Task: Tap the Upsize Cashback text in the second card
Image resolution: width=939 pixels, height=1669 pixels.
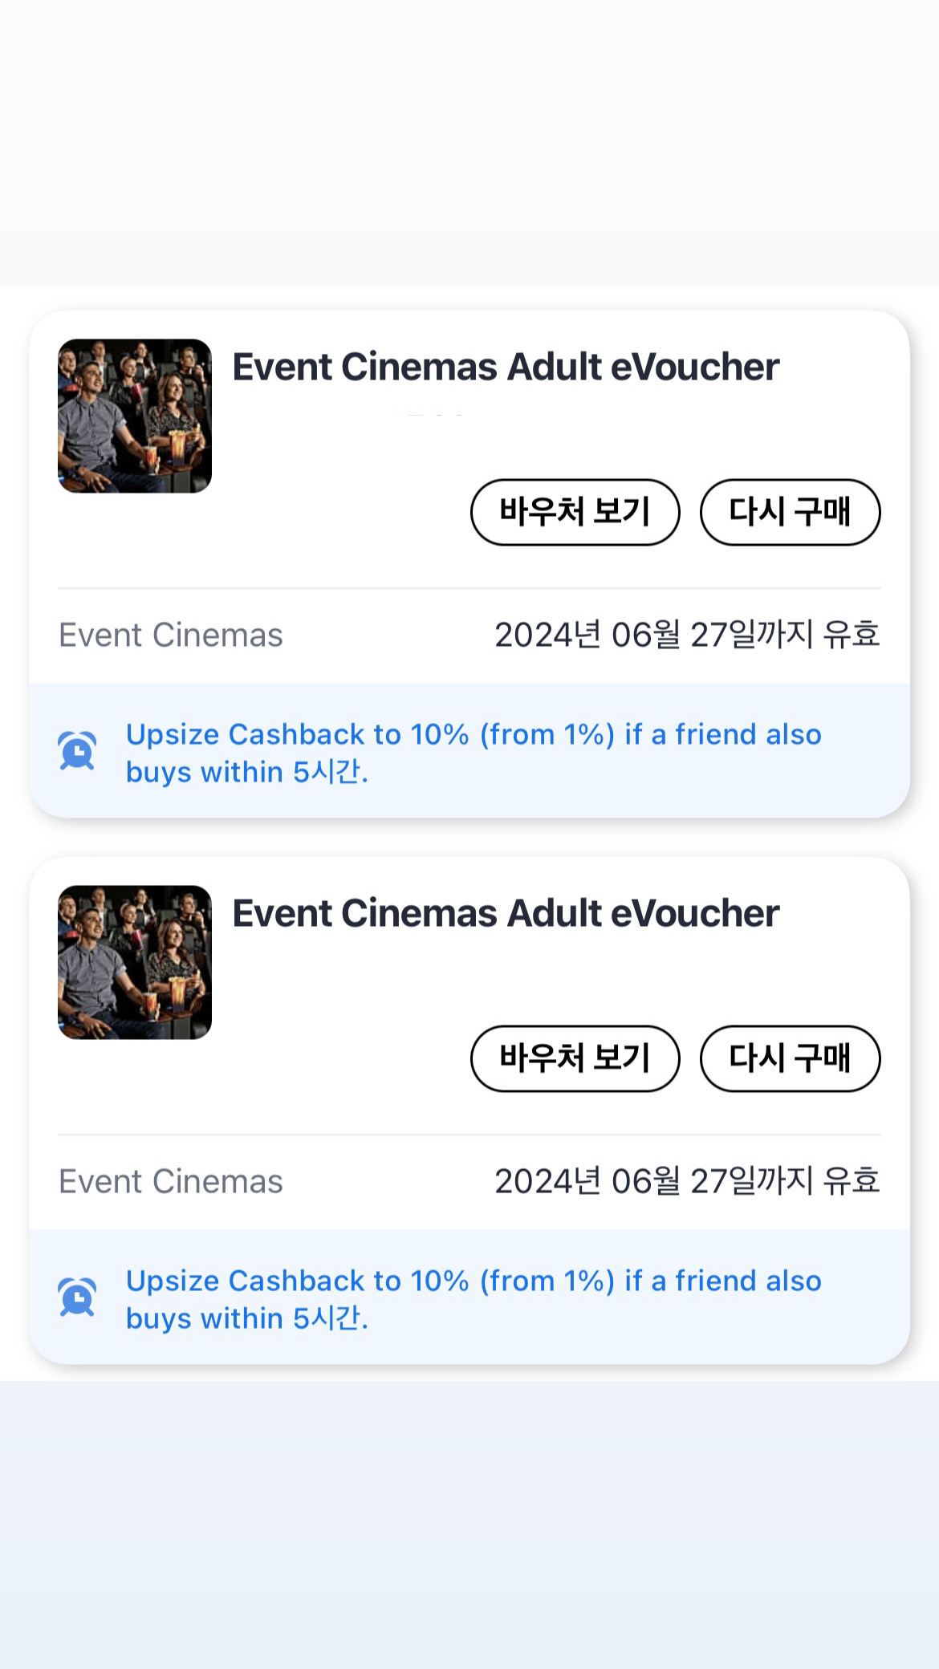Action: click(474, 1299)
